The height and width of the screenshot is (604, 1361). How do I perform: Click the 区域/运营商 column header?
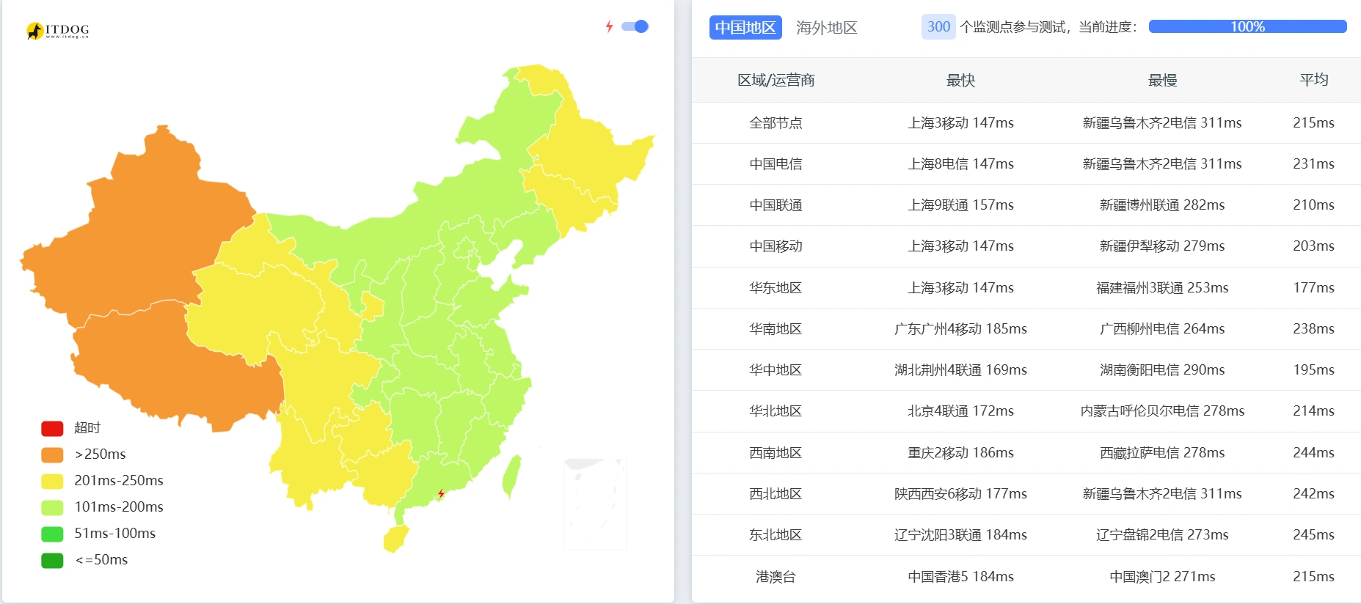point(776,80)
